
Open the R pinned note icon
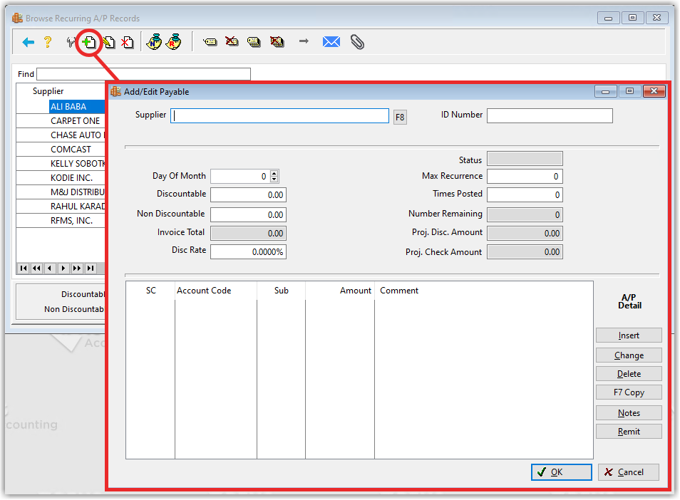(173, 41)
